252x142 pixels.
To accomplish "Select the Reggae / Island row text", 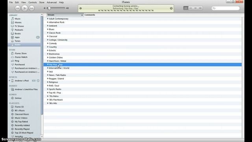I will point(56,78).
